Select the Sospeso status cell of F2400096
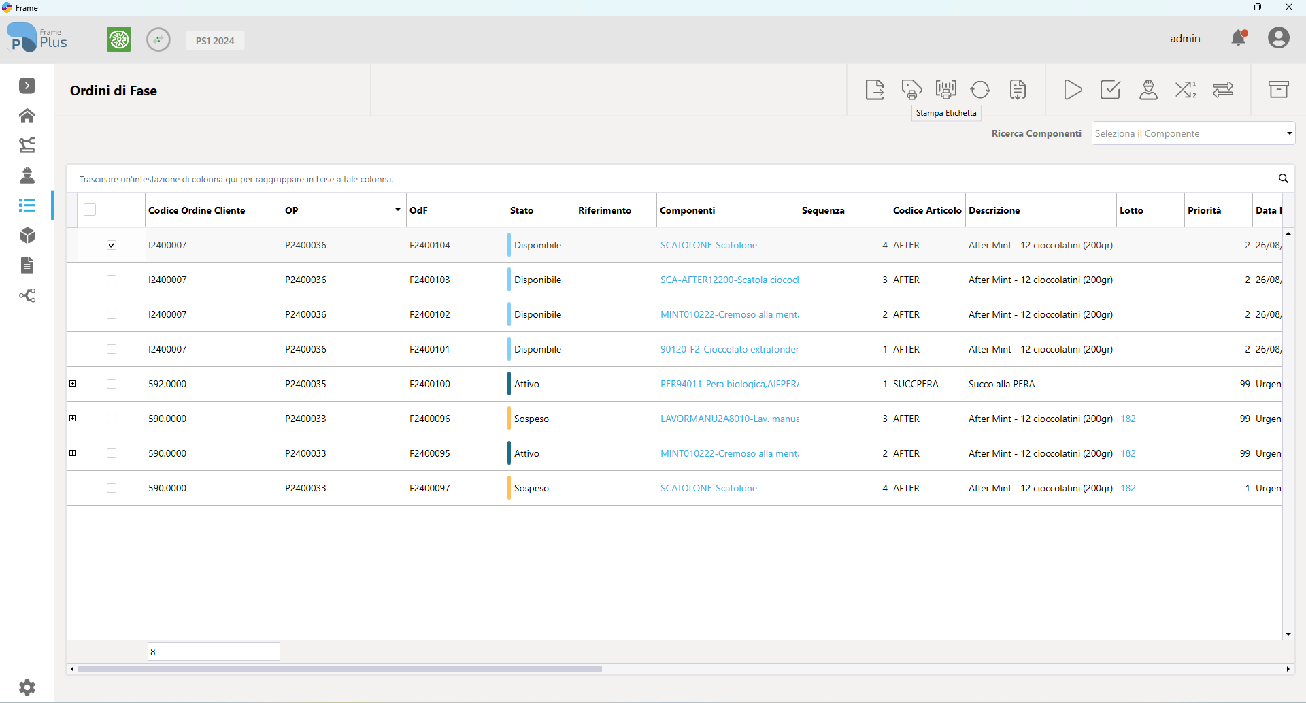This screenshot has width=1306, height=703. 541,419
